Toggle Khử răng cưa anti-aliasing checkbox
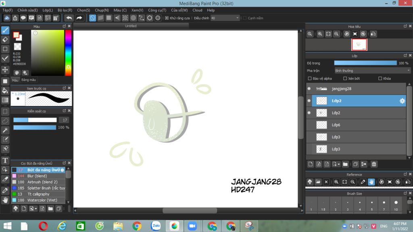 coord(167,18)
